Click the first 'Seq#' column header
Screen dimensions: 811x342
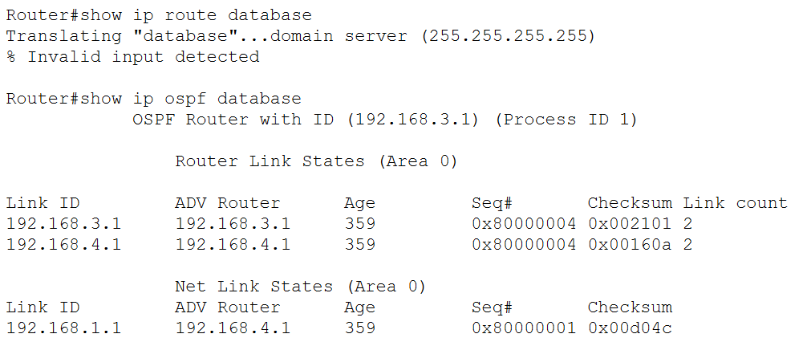tap(492, 203)
